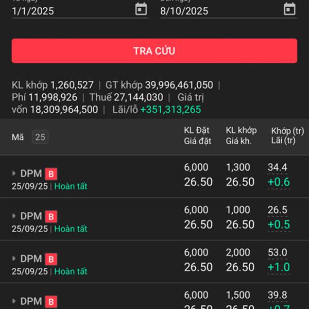Viewport: 309px width, 309px height.
Task: Click the red B badge on the 2,000 matched row
Action: click(x=50, y=259)
